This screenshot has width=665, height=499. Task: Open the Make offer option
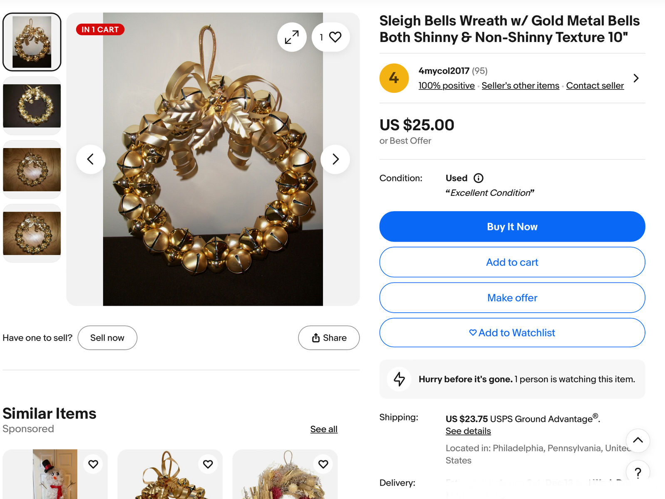(512, 298)
